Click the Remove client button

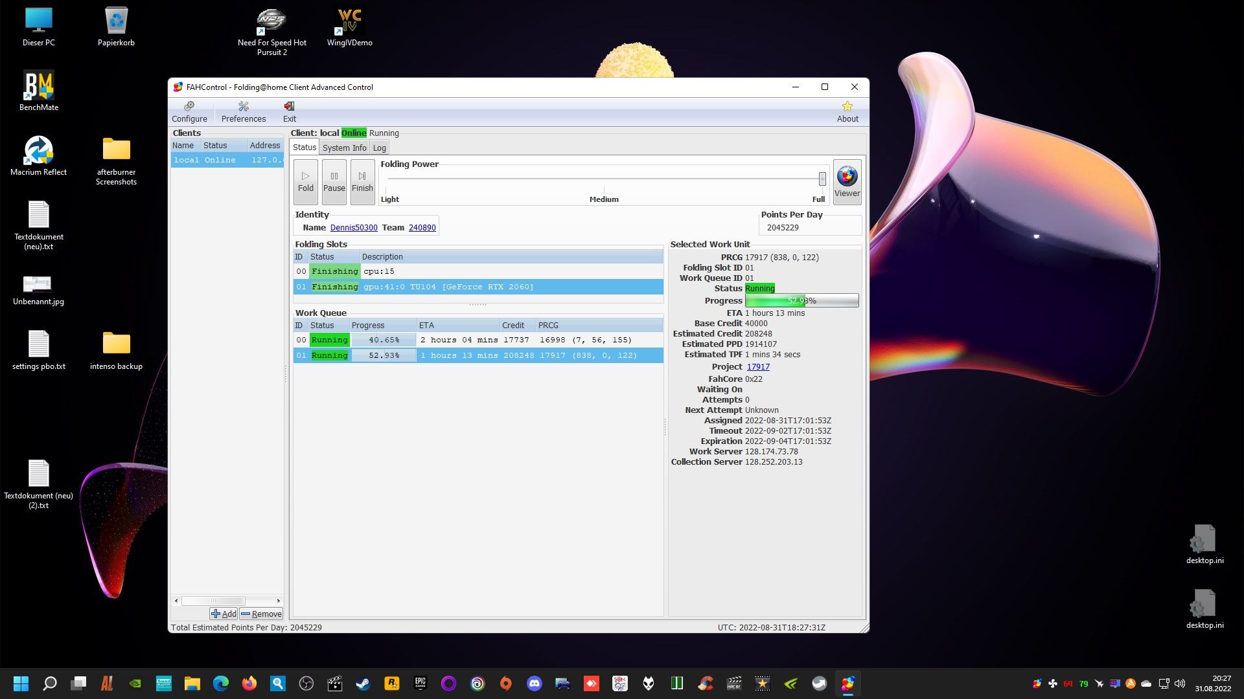tap(261, 614)
